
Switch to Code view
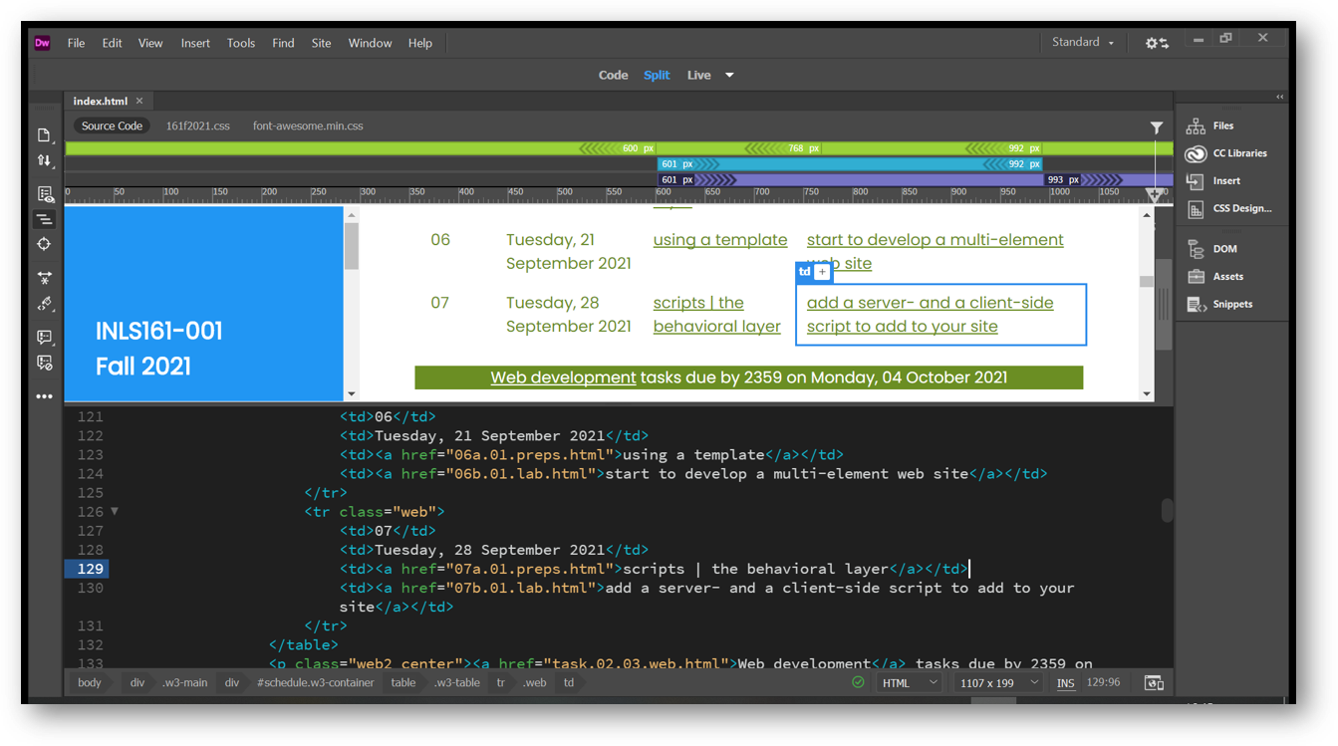(x=613, y=76)
